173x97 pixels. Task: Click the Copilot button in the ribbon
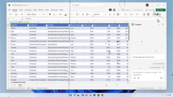pyautogui.click(x=157, y=14)
